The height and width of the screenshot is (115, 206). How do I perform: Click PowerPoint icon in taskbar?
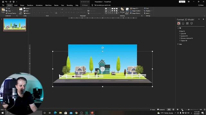[x=92, y=113]
